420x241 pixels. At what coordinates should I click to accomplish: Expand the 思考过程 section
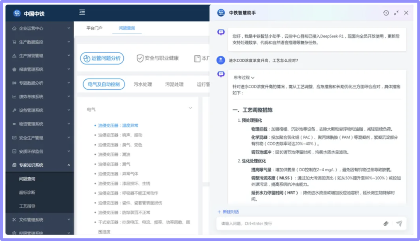244,78
